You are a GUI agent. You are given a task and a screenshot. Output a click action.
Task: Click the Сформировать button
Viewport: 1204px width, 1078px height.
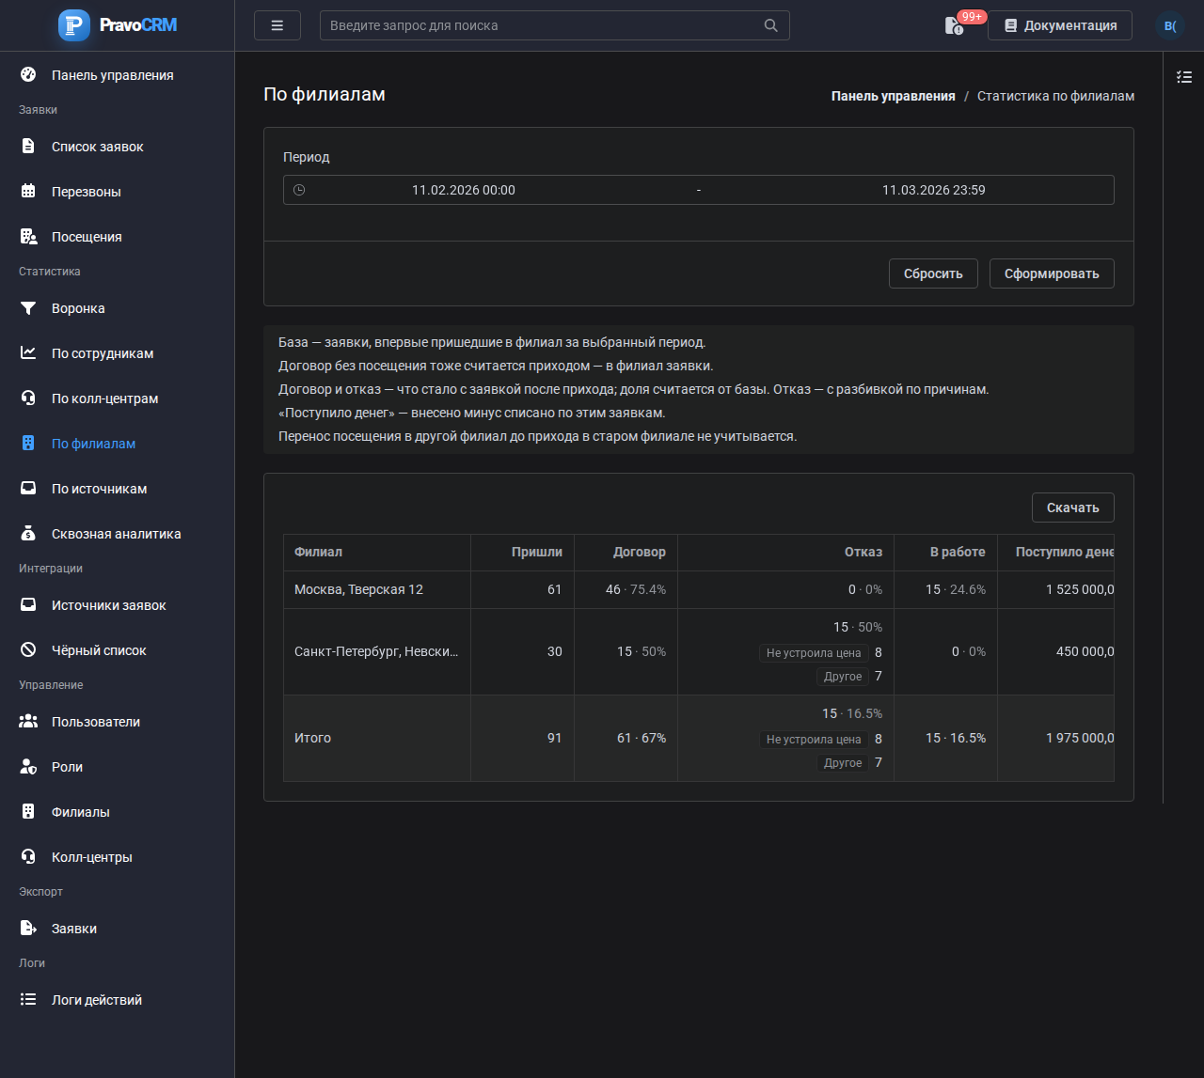[1052, 273]
